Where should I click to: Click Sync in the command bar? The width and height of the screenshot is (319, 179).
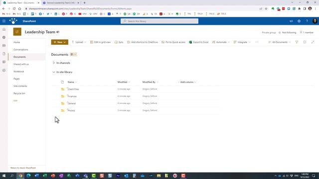[x=119, y=42]
